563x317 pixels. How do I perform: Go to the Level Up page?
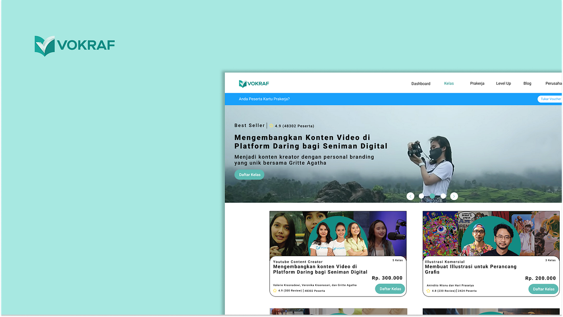coord(503,83)
